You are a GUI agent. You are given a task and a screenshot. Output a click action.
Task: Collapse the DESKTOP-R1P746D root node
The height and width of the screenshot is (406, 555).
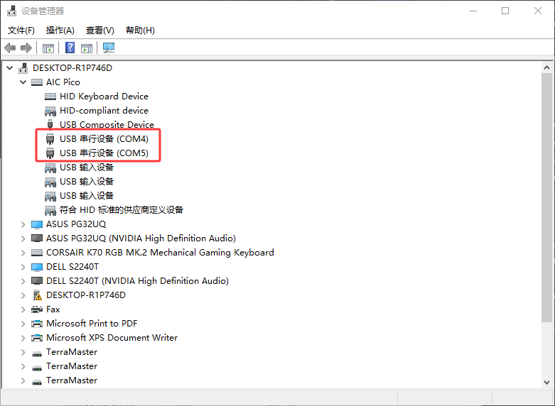coord(10,68)
